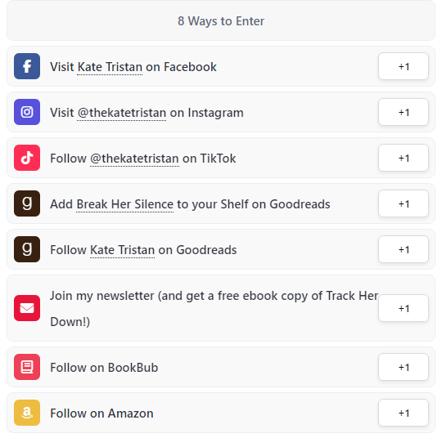
Task: Open the Kate Tristan Facebook link
Action: coord(110,67)
